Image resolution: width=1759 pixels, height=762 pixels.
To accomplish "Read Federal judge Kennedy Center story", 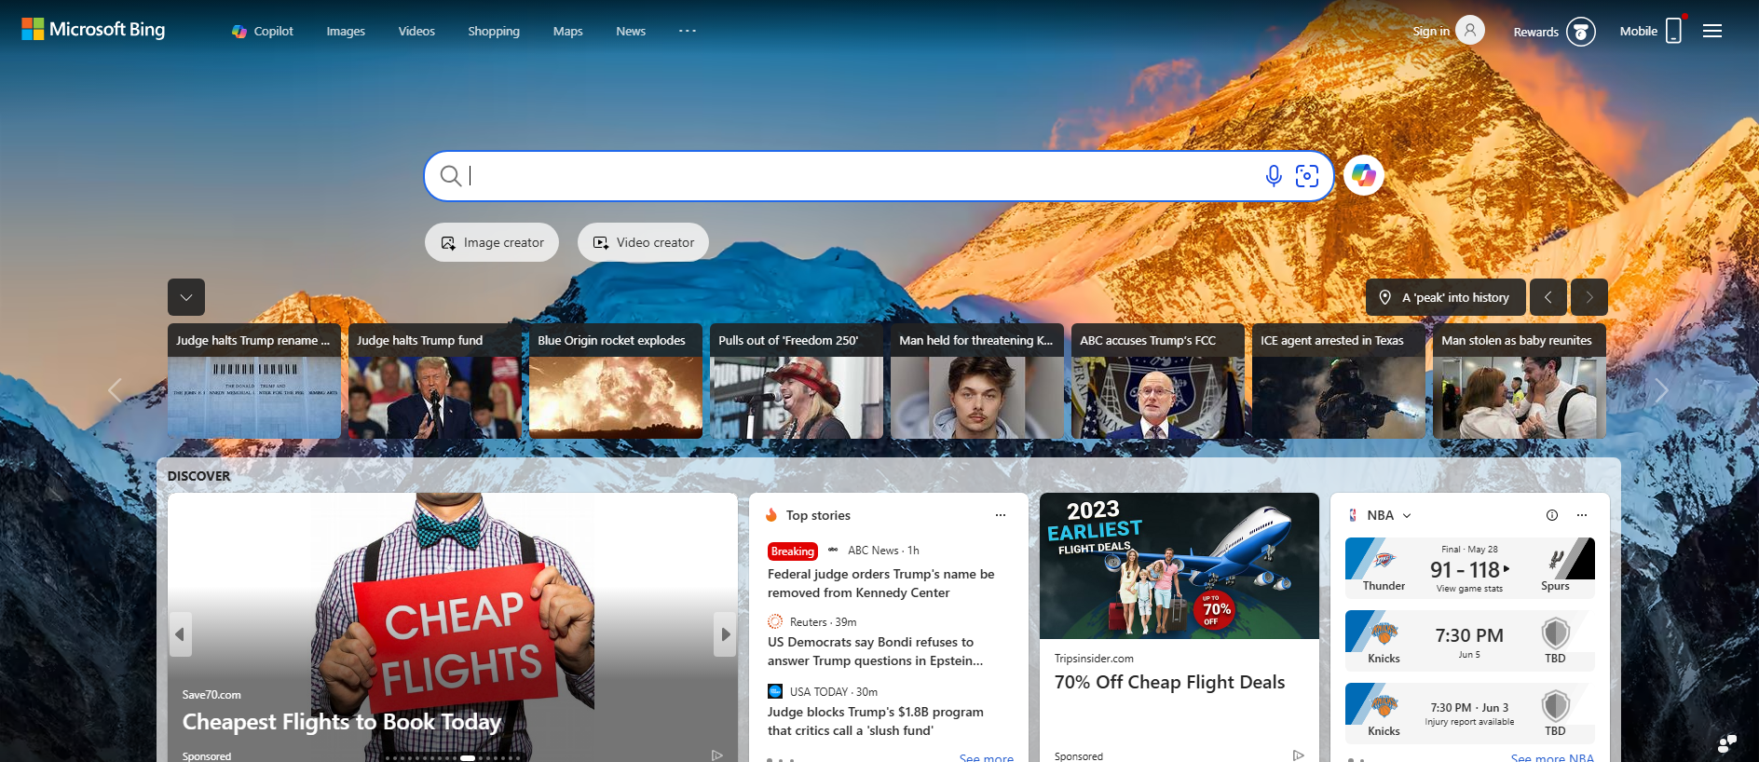I will point(880,583).
